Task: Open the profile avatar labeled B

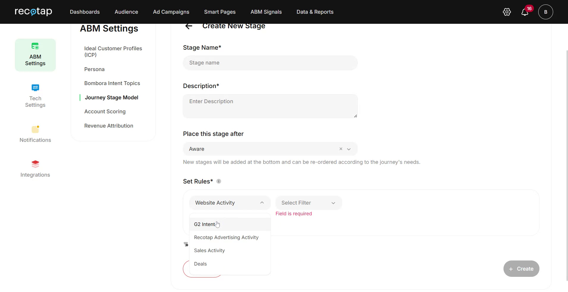Action: 546,12
